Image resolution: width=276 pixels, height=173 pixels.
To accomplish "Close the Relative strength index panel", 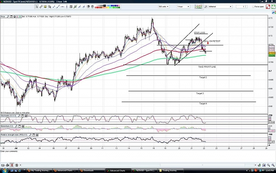I will 37,135.
